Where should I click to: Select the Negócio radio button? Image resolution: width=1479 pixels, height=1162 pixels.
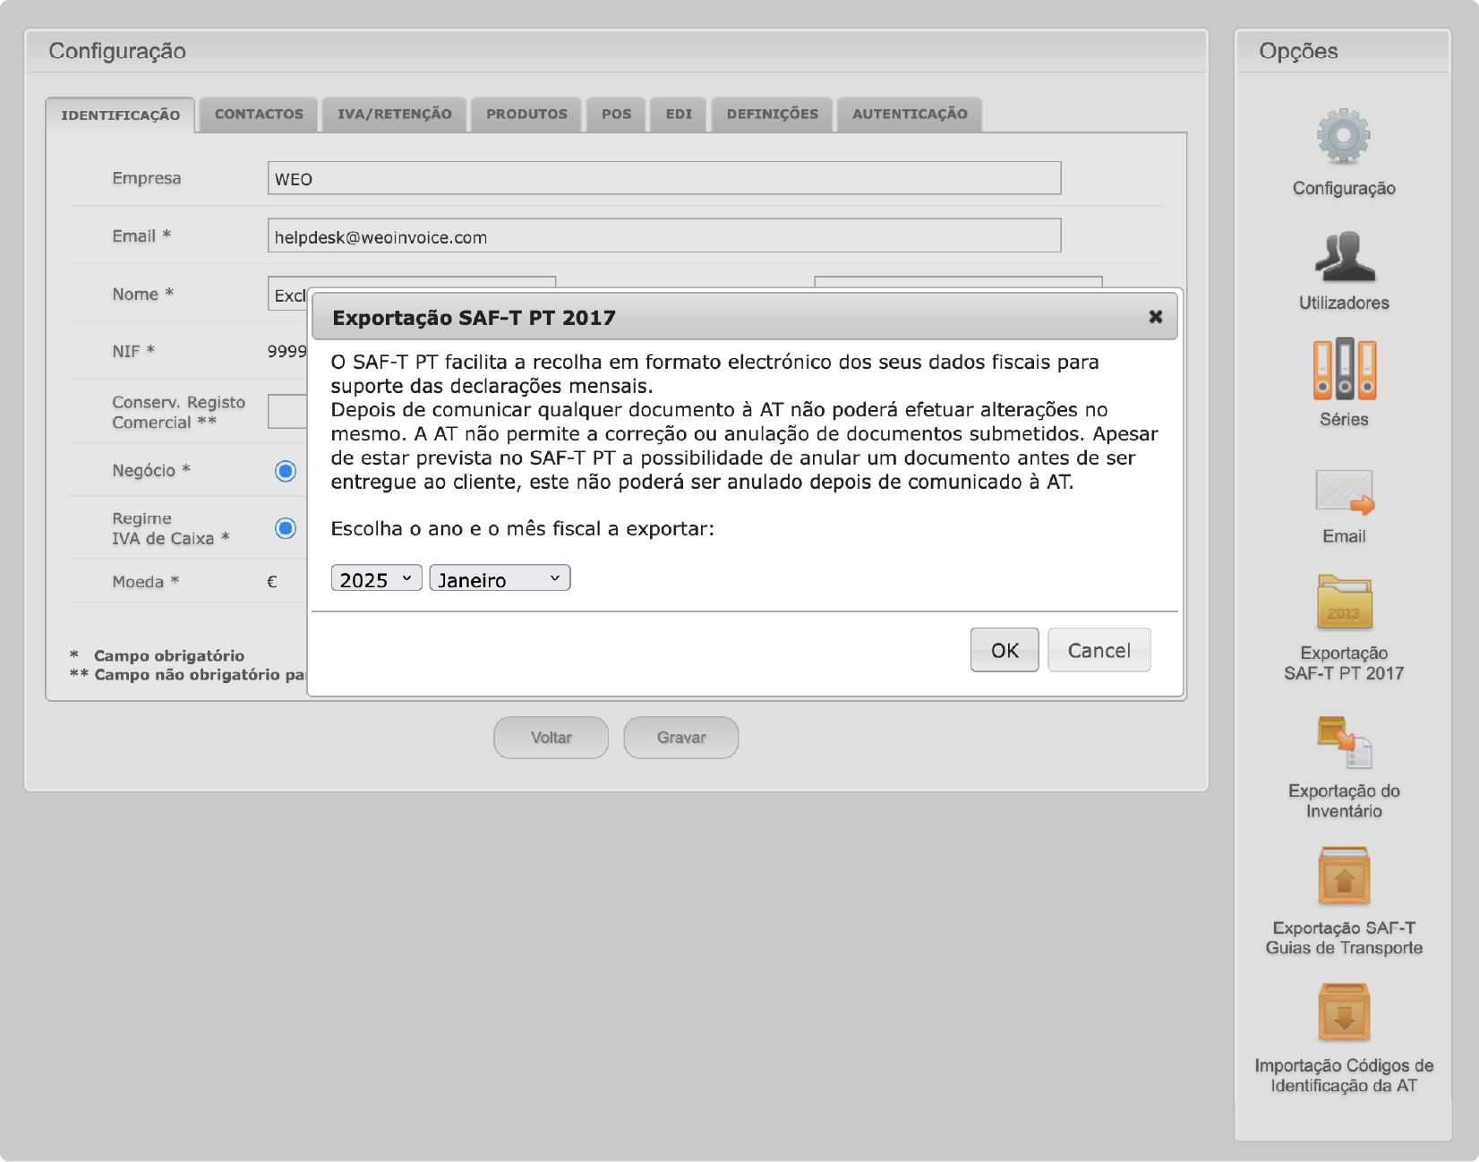[286, 471]
